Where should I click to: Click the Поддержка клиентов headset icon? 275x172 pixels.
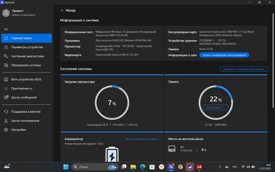coord(6,112)
